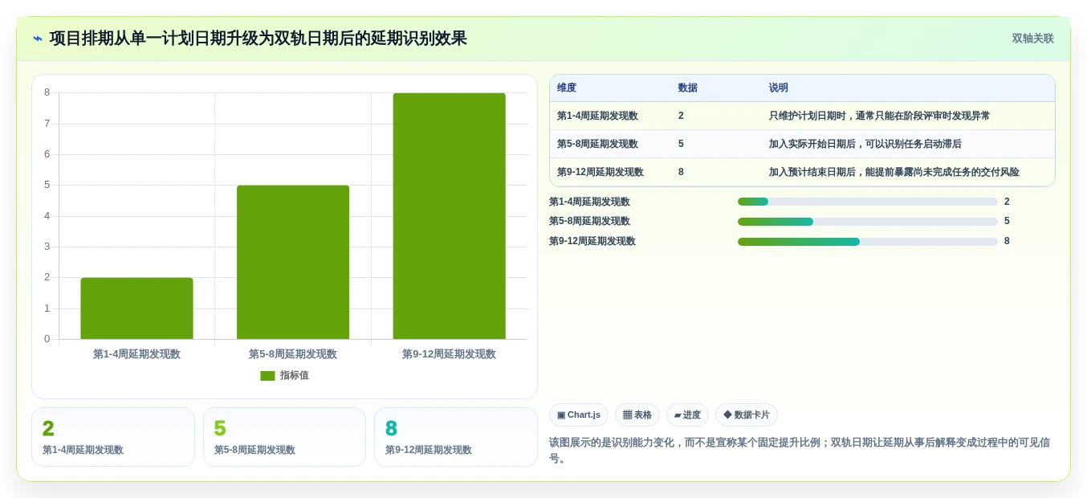
Task: Click x-axis label 第9-12周延期发现数
Action: (x=449, y=354)
